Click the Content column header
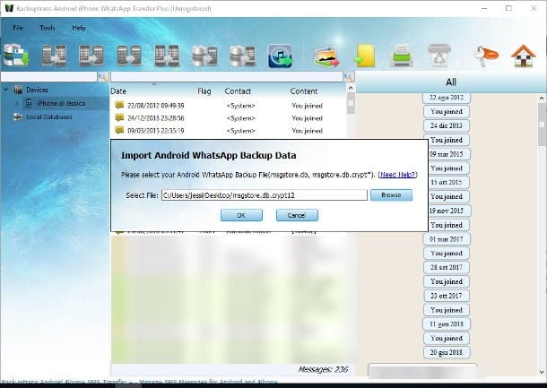Screen dimensions: 547x388 point(304,91)
